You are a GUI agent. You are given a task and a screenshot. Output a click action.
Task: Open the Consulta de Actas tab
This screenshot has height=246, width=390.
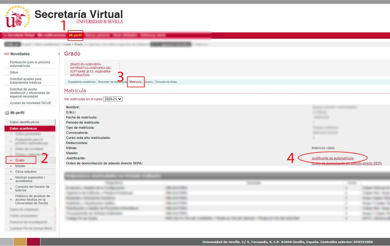(x=166, y=82)
